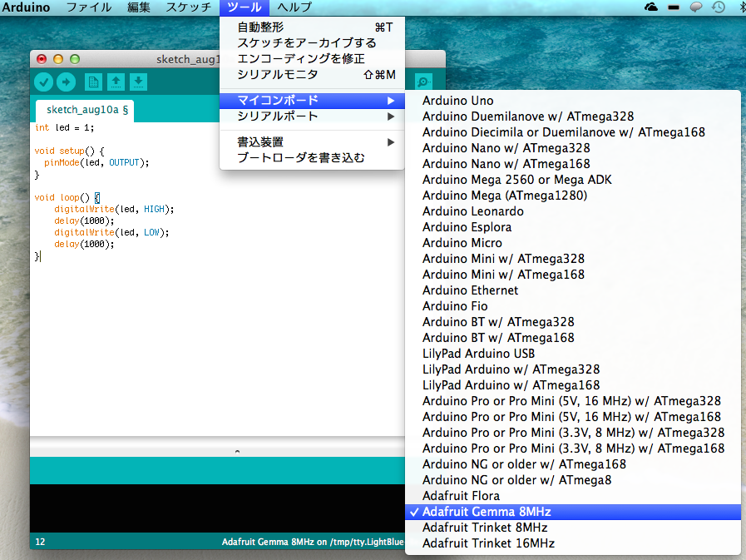Viewport: 746px width, 560px height.
Task: Open シリアルモニタ from the menu
Action: tap(312, 74)
